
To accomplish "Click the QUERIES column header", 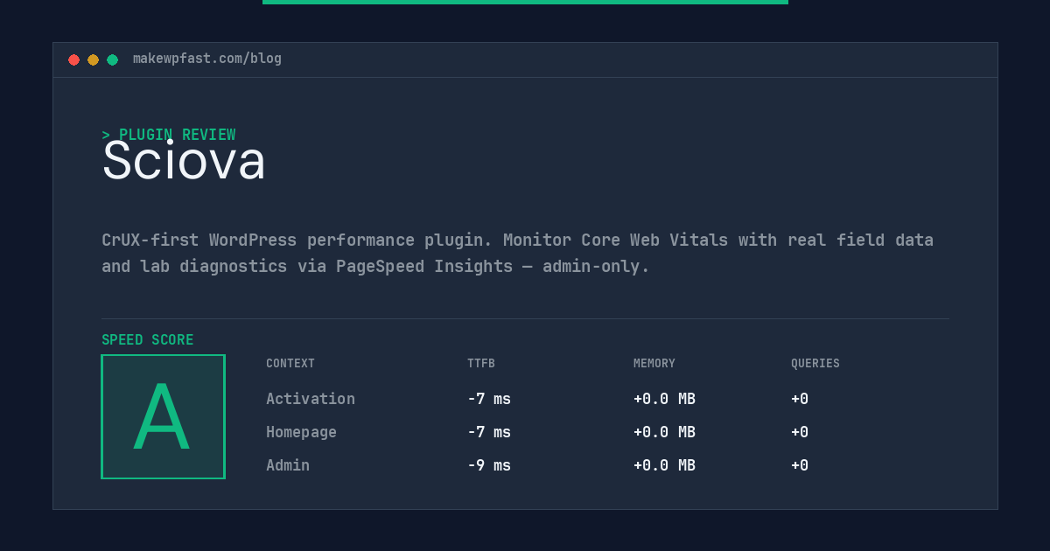I will [x=815, y=364].
